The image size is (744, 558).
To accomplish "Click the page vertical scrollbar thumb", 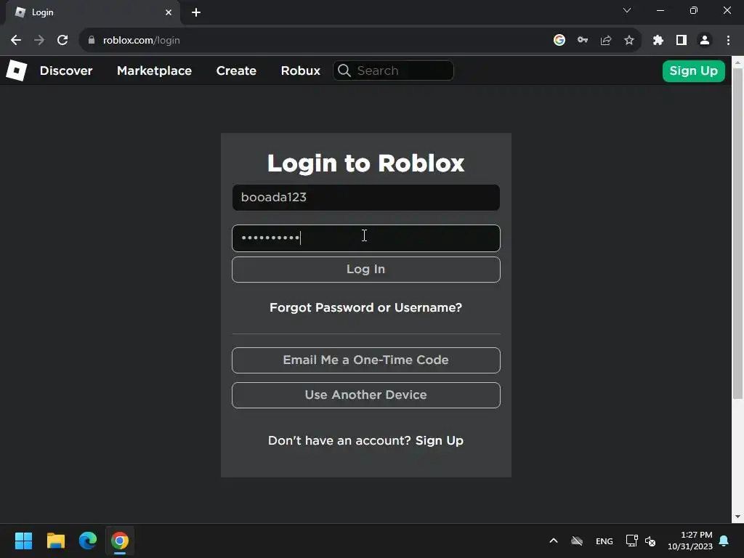I will point(738,233).
